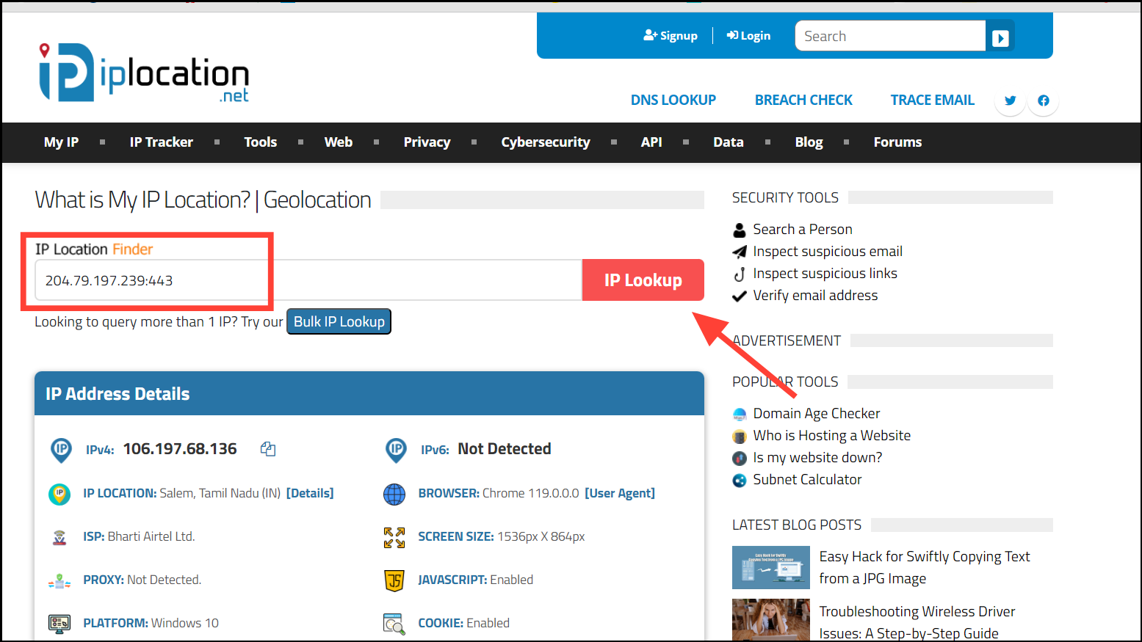Open Inspect suspicious email link
The width and height of the screenshot is (1142, 642).
[x=828, y=252]
